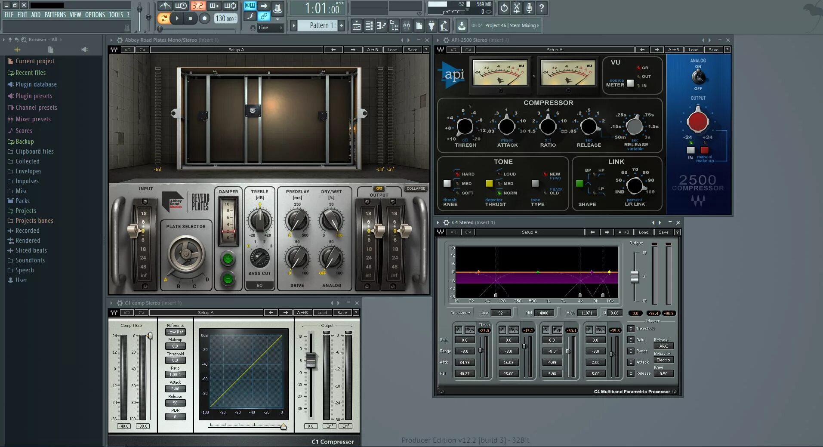Toggle the metronome in the toolbar

point(166,6)
